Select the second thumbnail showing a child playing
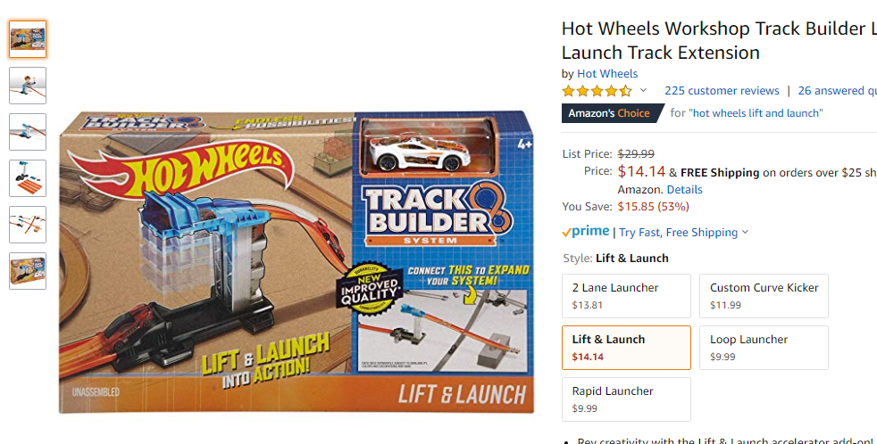The width and height of the screenshot is (877, 444). click(28, 86)
